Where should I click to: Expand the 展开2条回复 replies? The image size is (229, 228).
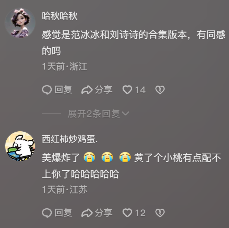coord(98,114)
